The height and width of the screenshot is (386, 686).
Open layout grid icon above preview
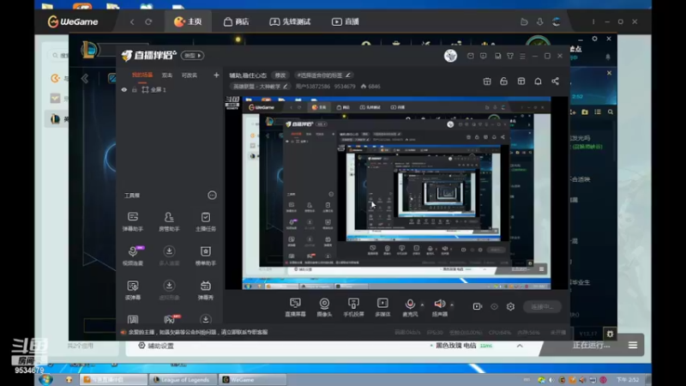point(521,81)
